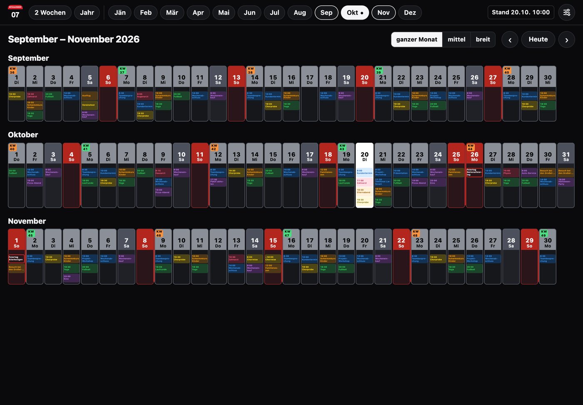Open the 10:00 Präsentation event on 22 October
Viewport: 583px width, 405px height.
(x=401, y=172)
